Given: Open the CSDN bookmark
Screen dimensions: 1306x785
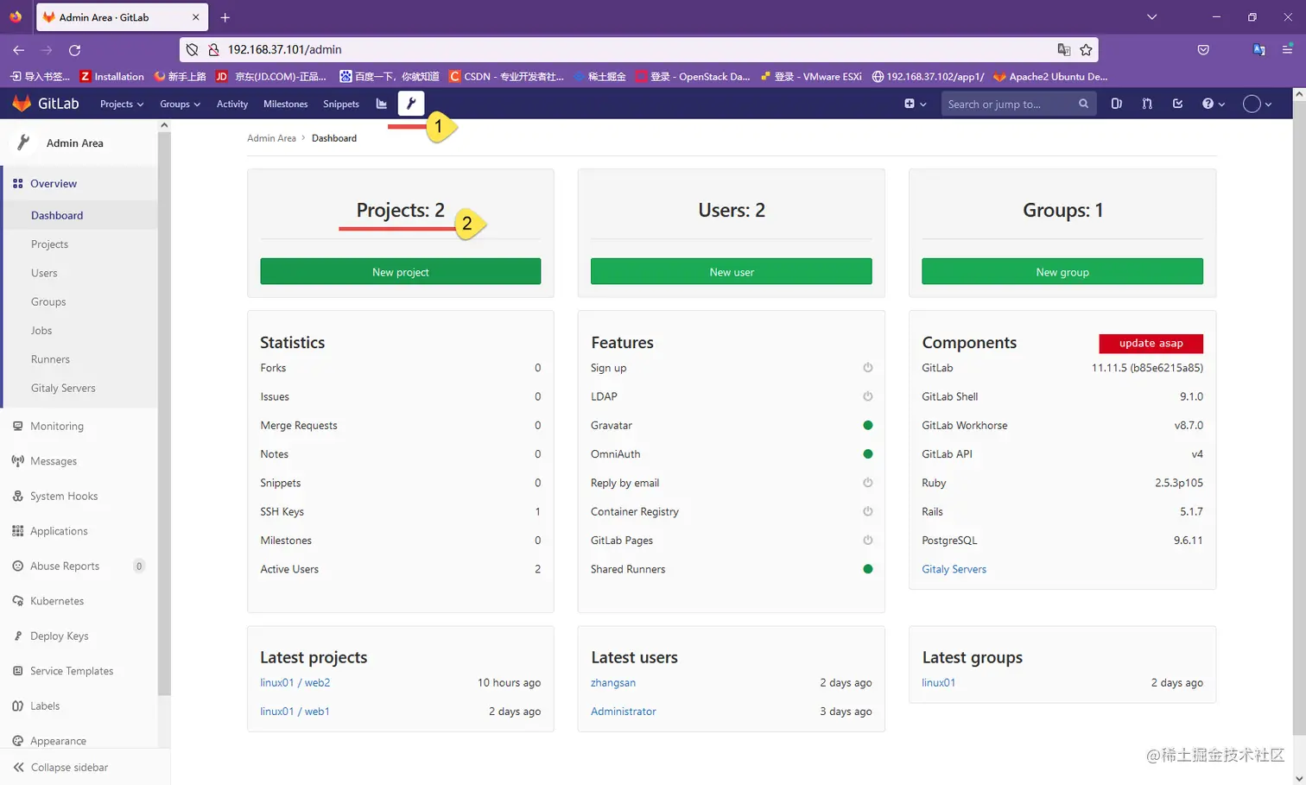Looking at the screenshot, I should click(x=506, y=77).
